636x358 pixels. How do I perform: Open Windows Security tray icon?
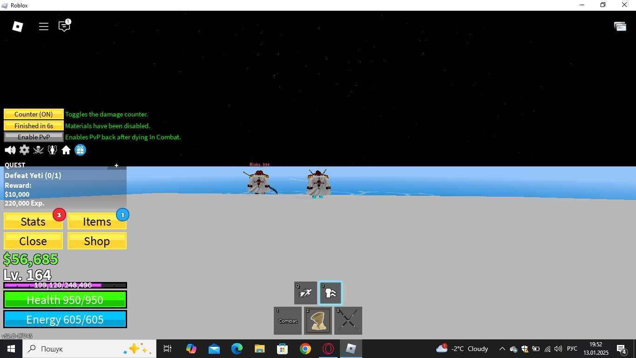[x=525, y=349]
